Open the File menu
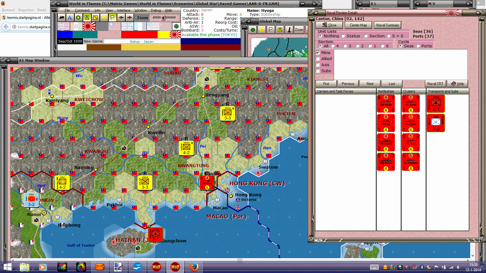Viewport: 486px width, 273px height. click(x=67, y=10)
